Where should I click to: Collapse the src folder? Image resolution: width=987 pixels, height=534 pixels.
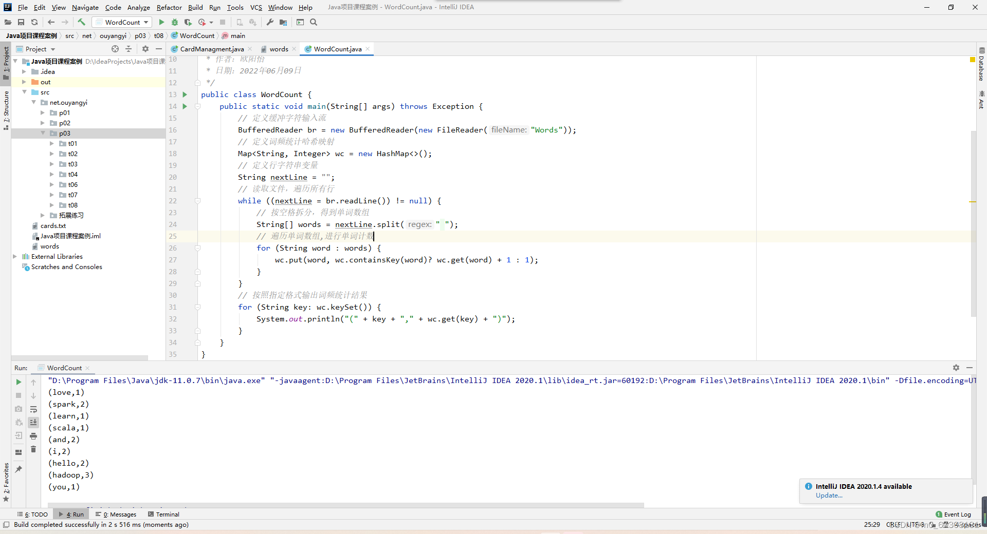point(24,92)
